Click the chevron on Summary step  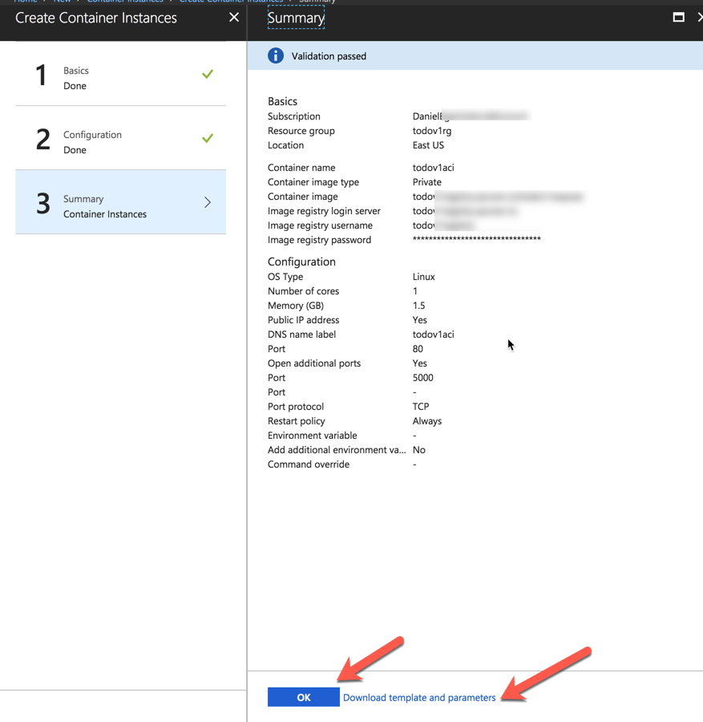coord(208,202)
